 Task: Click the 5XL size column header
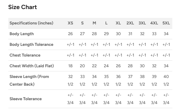(166, 23)
